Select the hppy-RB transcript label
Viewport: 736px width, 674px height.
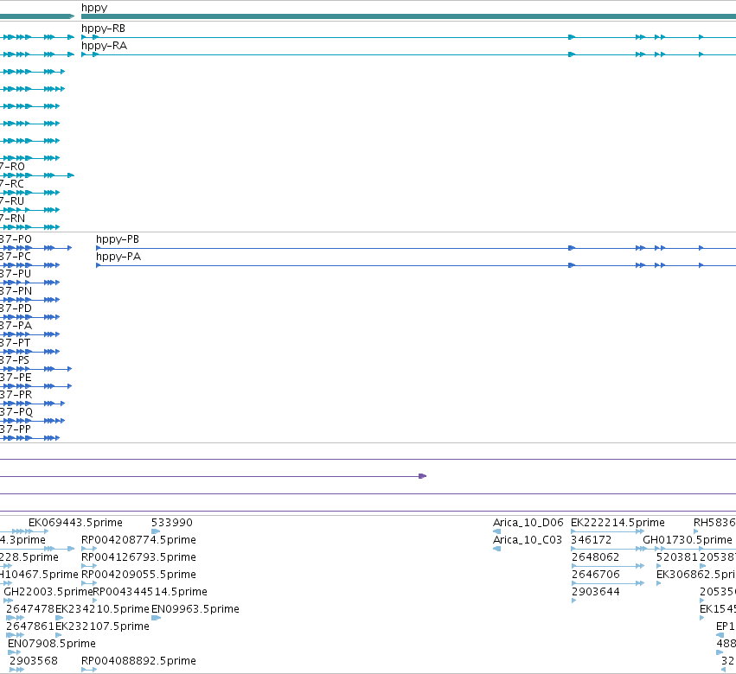(103, 29)
